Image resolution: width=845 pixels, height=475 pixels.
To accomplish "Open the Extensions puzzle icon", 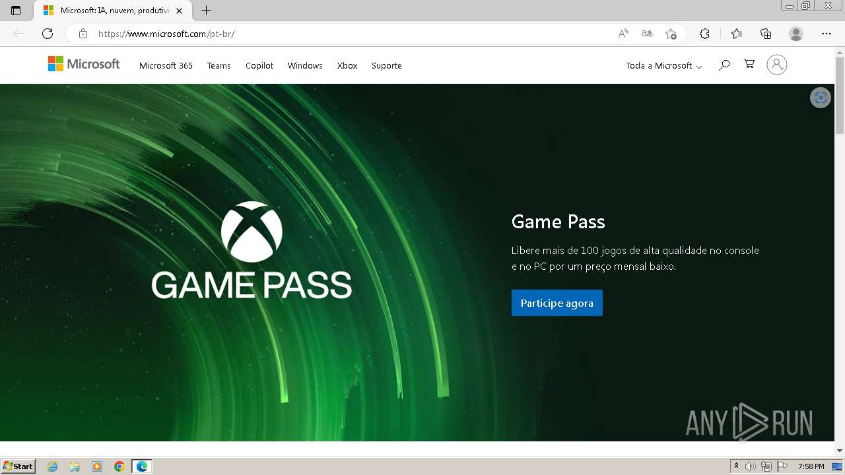I will point(704,34).
